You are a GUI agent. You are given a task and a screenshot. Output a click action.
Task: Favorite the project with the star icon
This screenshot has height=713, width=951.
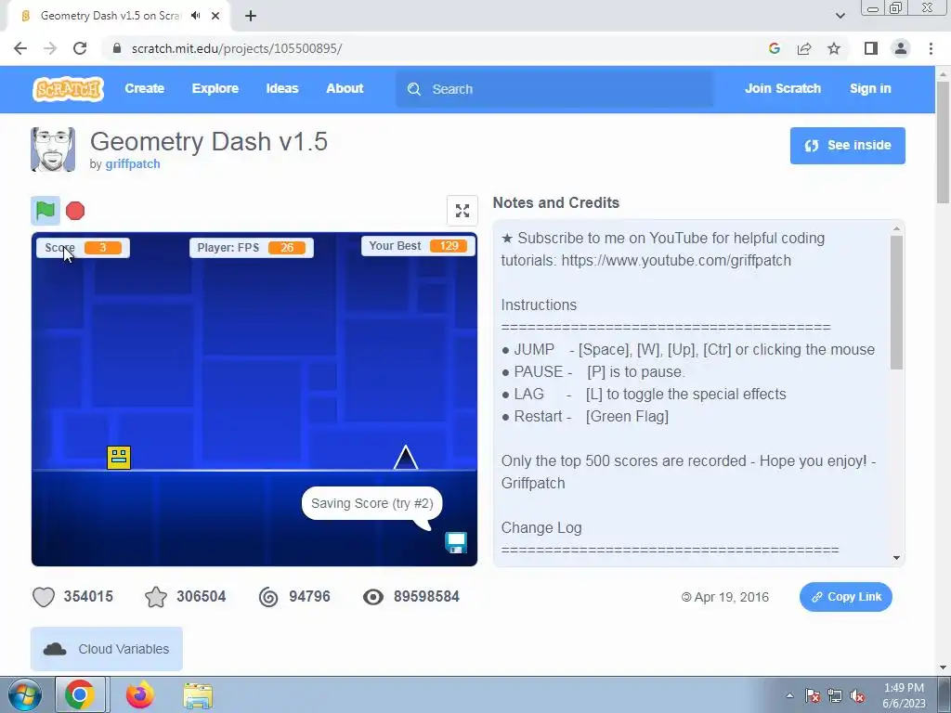click(x=156, y=597)
